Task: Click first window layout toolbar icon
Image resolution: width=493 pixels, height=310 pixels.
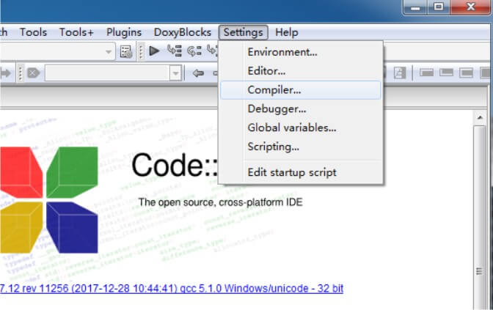Action: (426, 73)
